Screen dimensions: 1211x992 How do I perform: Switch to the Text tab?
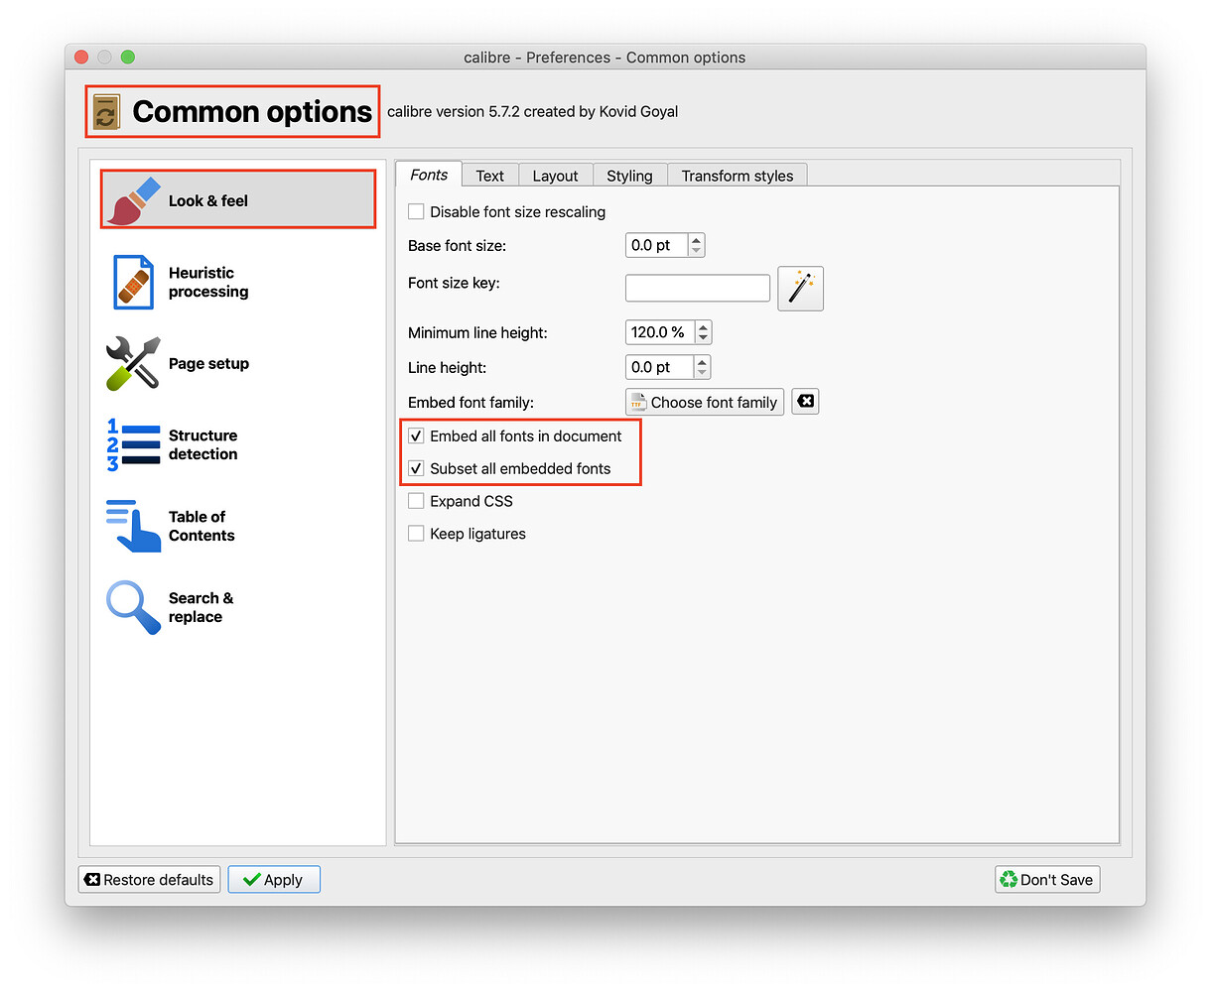point(489,176)
